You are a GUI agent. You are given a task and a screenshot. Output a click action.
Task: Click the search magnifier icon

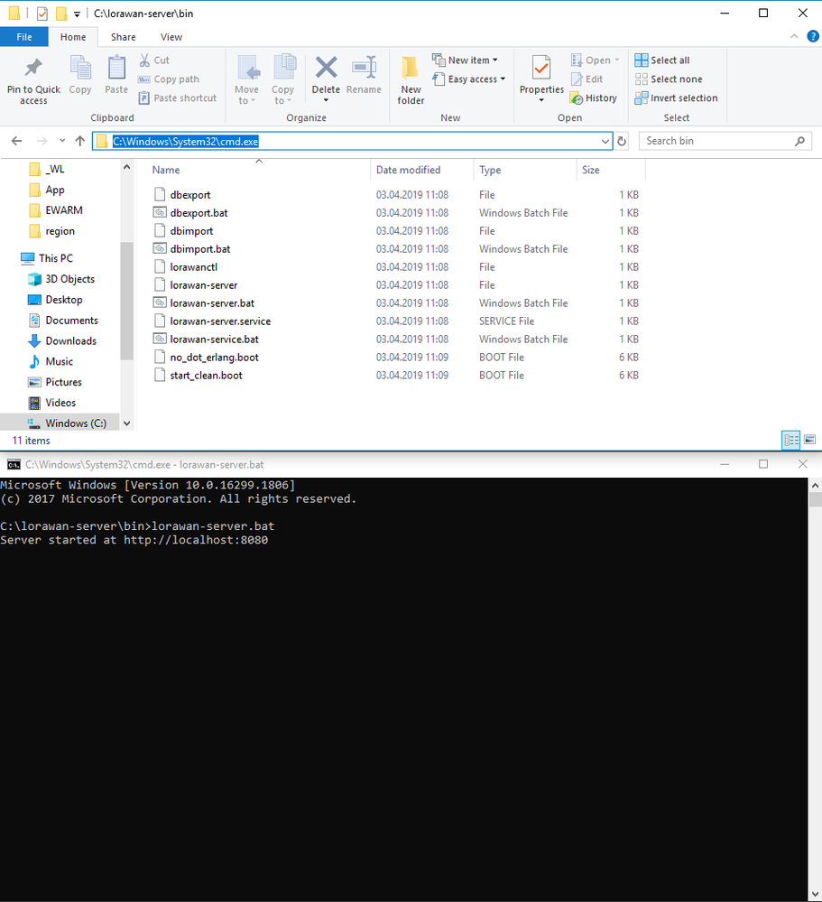(799, 141)
